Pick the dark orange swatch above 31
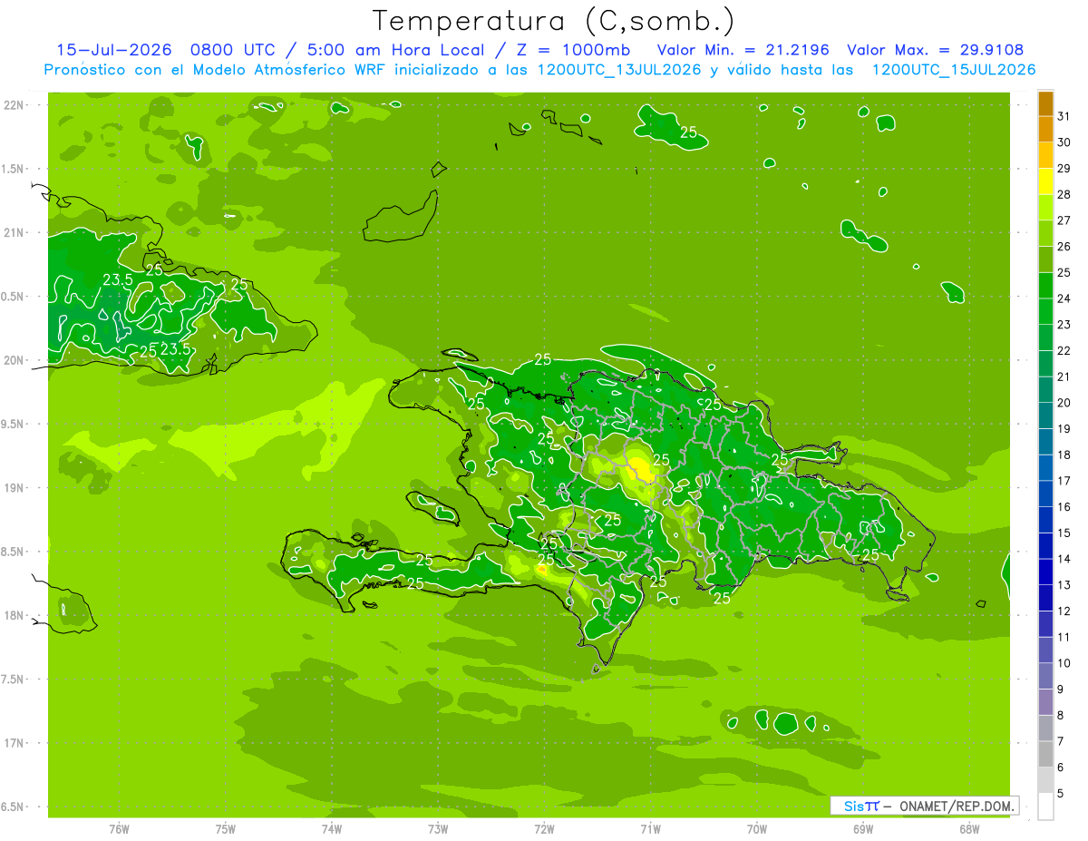 pos(1045,103)
